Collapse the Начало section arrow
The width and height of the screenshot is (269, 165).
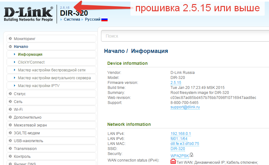(x=10, y=46)
